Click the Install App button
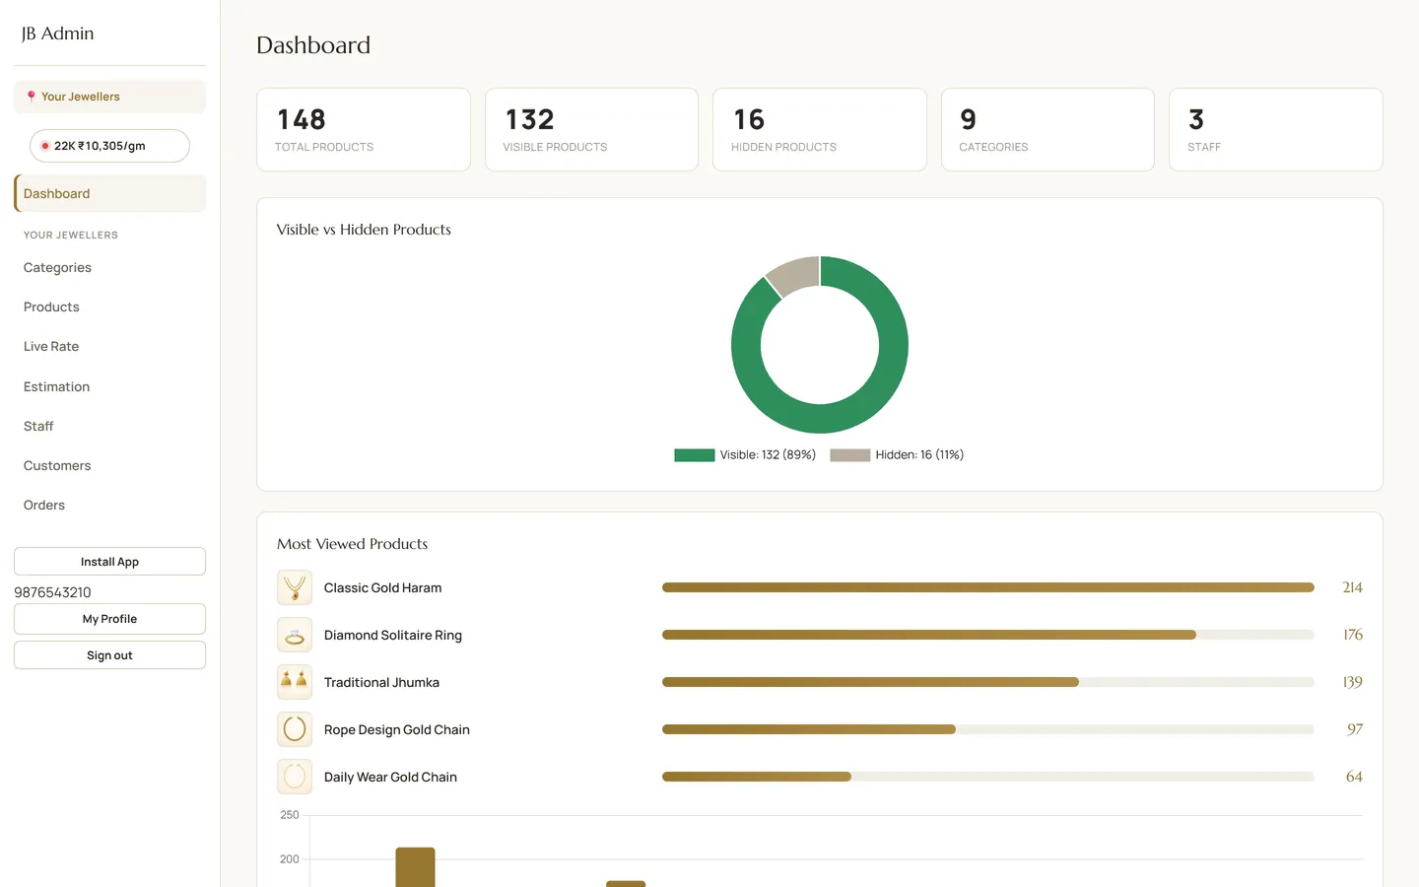Viewport: 1419px width, 887px height. [109, 561]
